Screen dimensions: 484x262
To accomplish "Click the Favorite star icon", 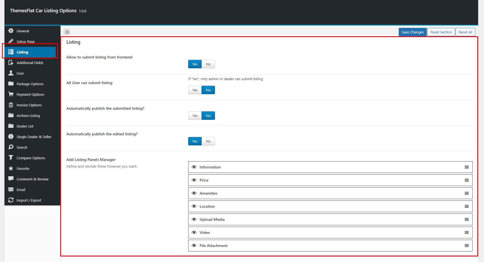I will pyautogui.click(x=11, y=168).
